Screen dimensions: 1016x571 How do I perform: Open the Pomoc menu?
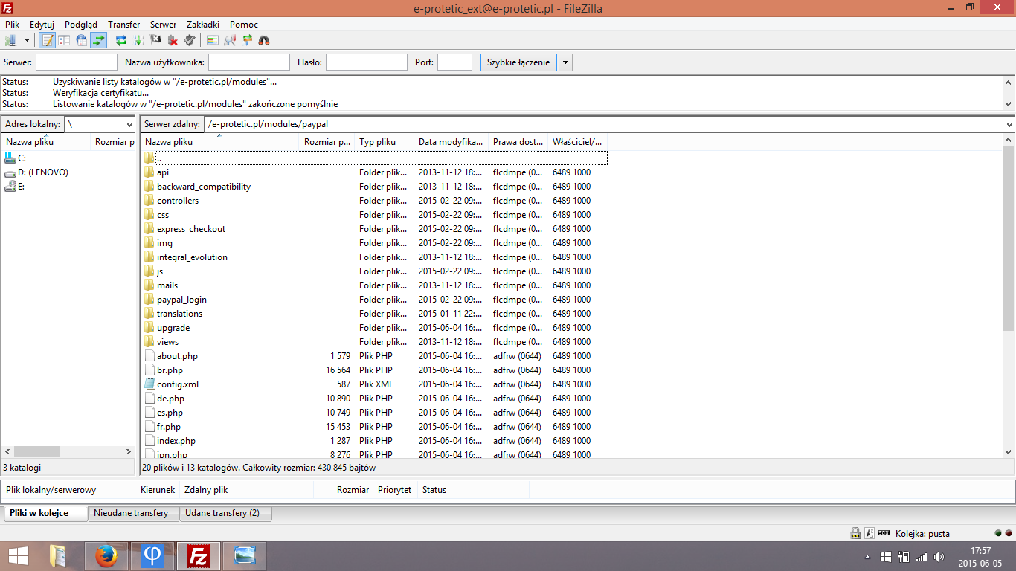point(244,24)
